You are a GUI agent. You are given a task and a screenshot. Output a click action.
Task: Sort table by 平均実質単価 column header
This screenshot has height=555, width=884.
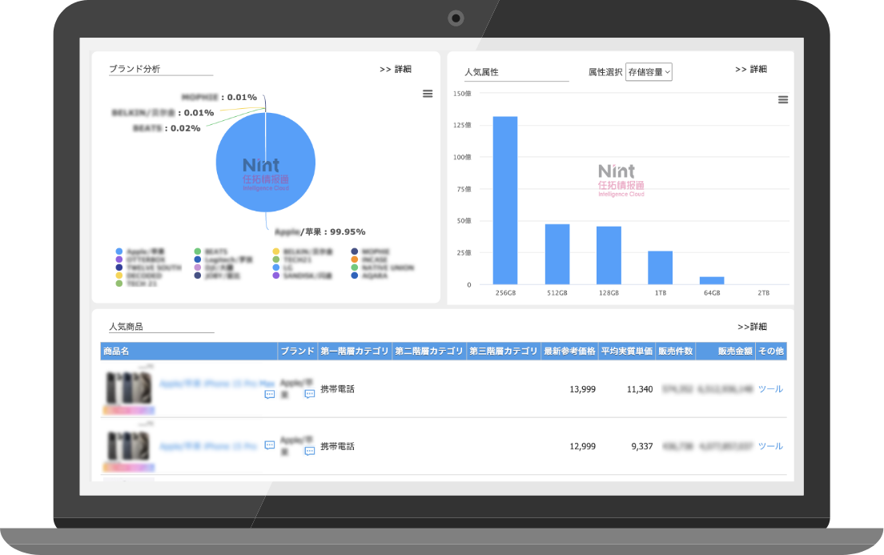click(626, 352)
